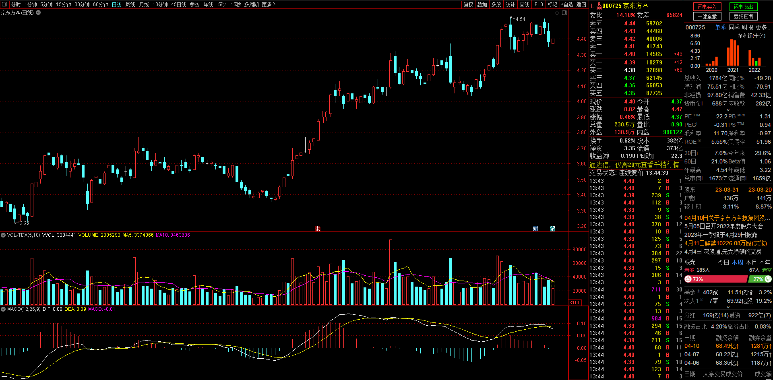Click the diamond marker icon above chart
Viewport: 773px width, 380px height.
pos(557,12)
